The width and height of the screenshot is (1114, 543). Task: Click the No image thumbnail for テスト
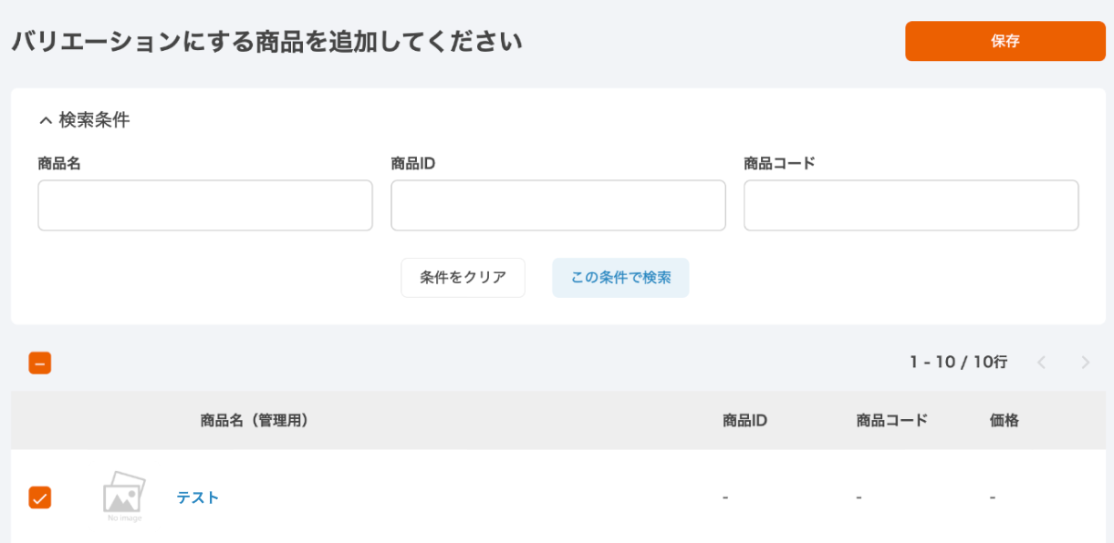[124, 497]
